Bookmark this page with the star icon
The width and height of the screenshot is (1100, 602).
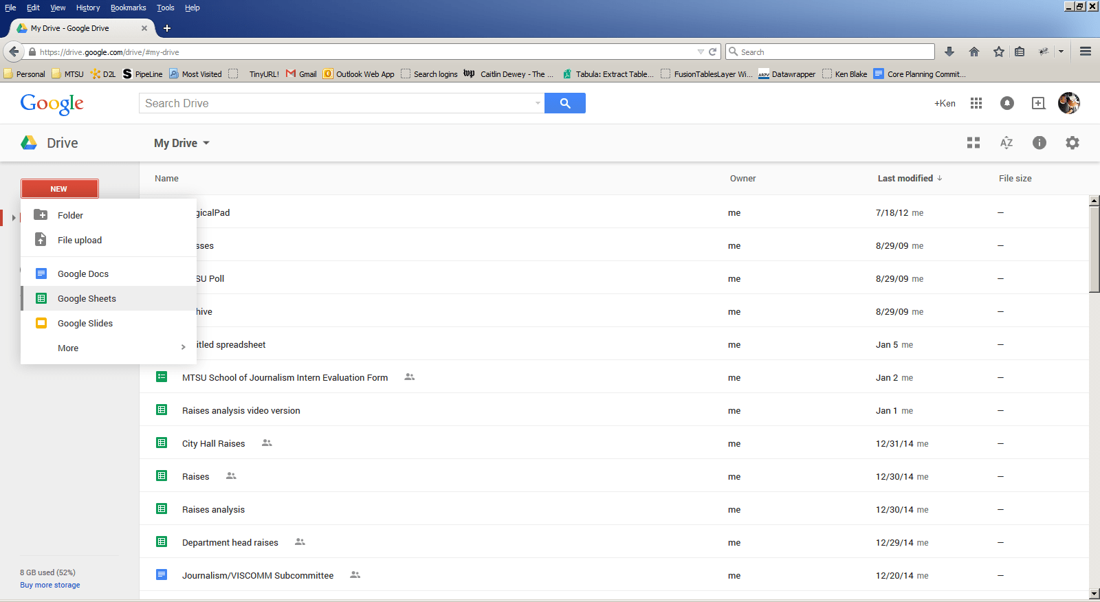(999, 52)
